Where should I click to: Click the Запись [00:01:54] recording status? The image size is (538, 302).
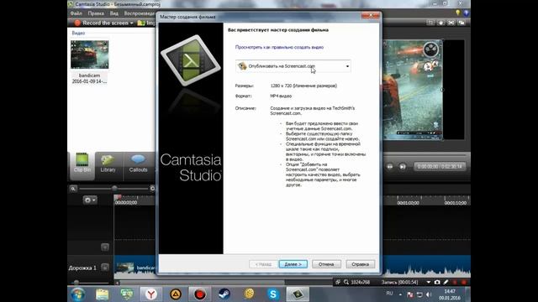(400, 282)
